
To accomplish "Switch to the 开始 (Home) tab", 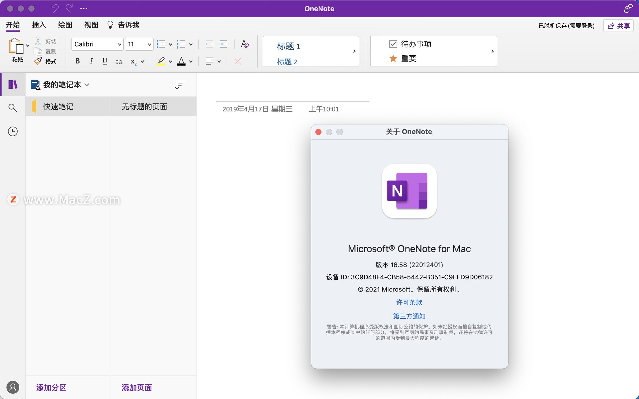I will tap(13, 25).
